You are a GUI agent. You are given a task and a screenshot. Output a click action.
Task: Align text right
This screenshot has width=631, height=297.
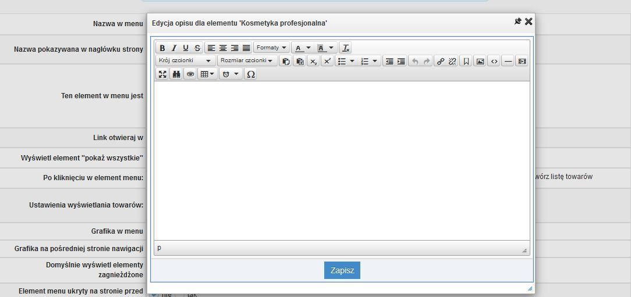[x=235, y=48]
